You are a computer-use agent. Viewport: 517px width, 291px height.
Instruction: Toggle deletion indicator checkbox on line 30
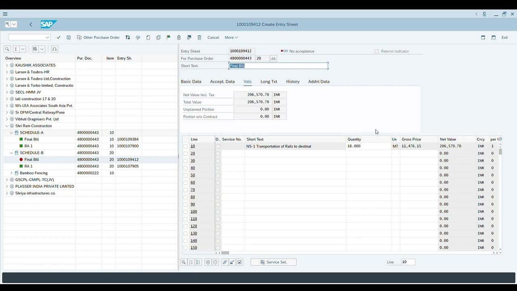[218, 161]
